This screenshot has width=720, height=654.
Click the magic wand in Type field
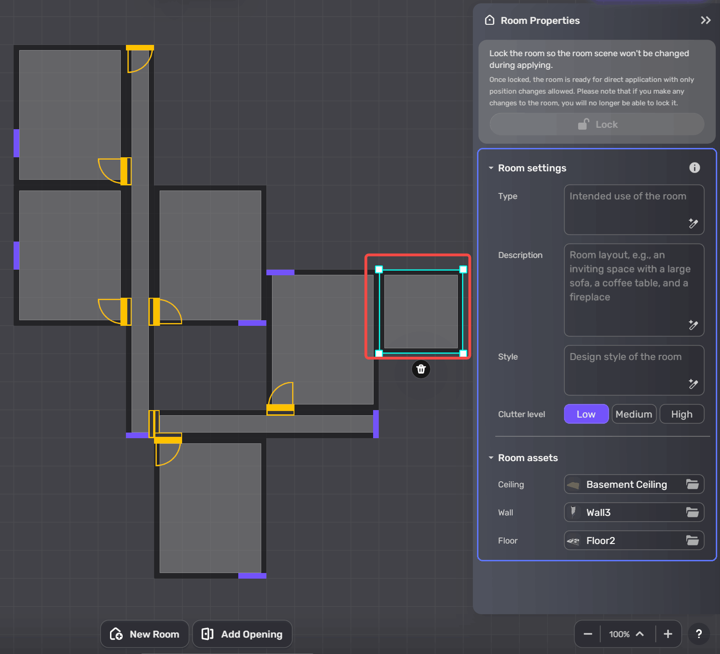693,223
